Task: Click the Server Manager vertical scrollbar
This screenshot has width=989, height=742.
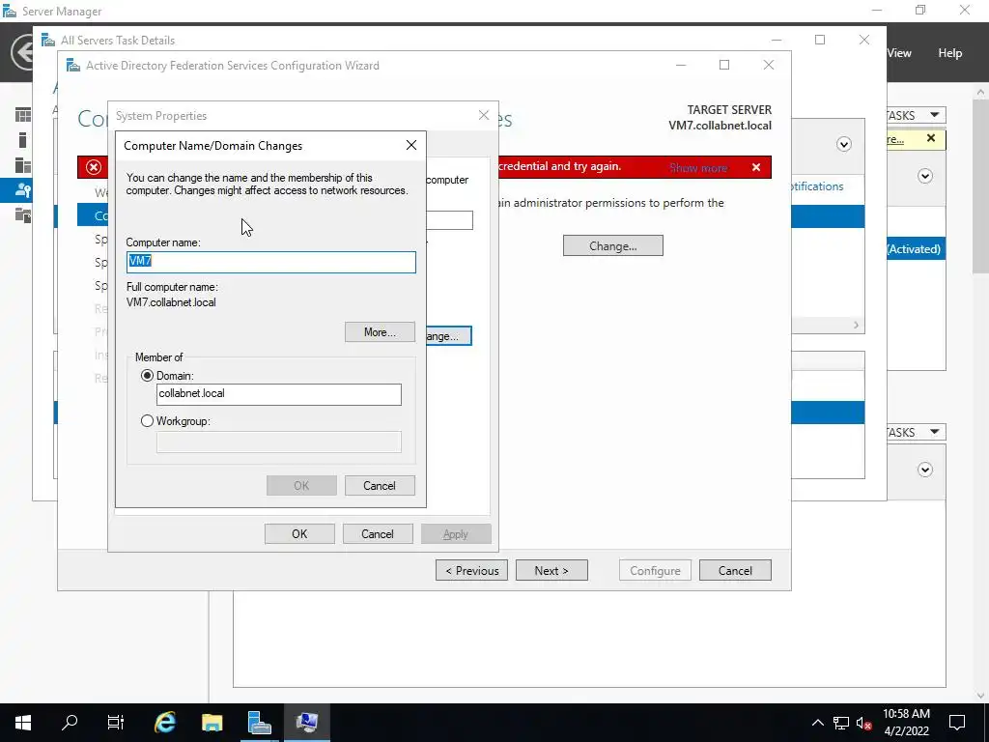Action: pos(980,185)
